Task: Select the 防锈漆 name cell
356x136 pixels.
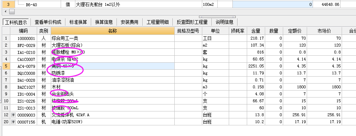Action: pyautogui.click(x=113, y=73)
